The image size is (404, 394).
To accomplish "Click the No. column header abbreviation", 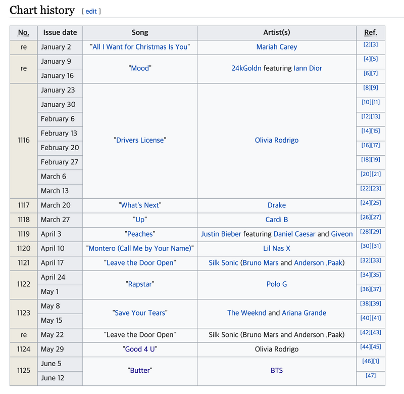I will [x=23, y=33].
